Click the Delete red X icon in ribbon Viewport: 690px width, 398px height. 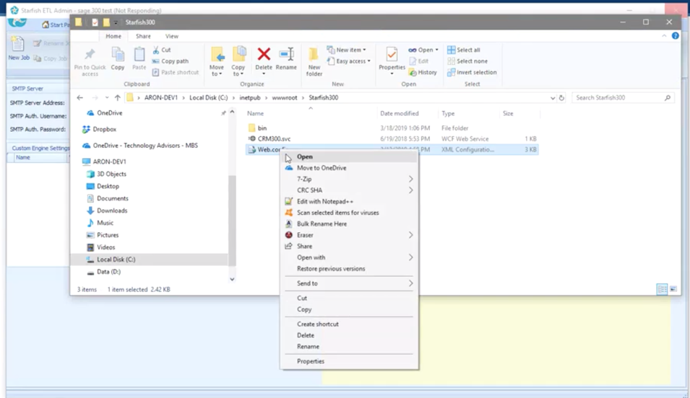pos(264,54)
